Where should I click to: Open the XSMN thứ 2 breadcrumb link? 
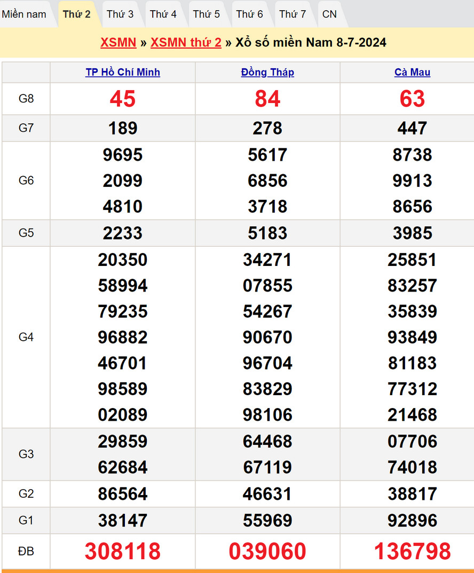(186, 43)
